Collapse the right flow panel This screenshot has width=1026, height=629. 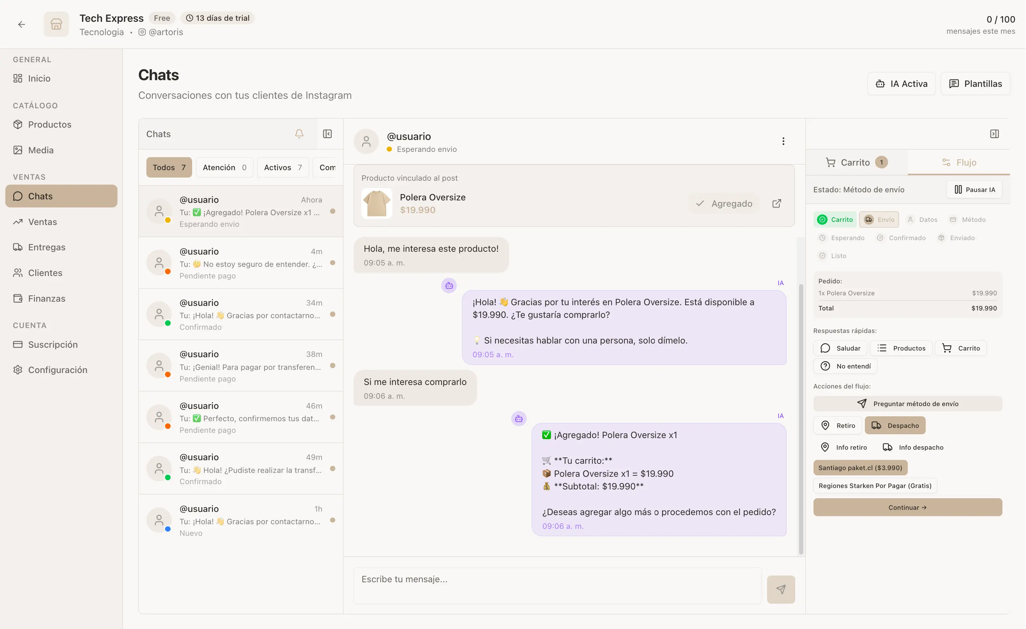click(995, 134)
